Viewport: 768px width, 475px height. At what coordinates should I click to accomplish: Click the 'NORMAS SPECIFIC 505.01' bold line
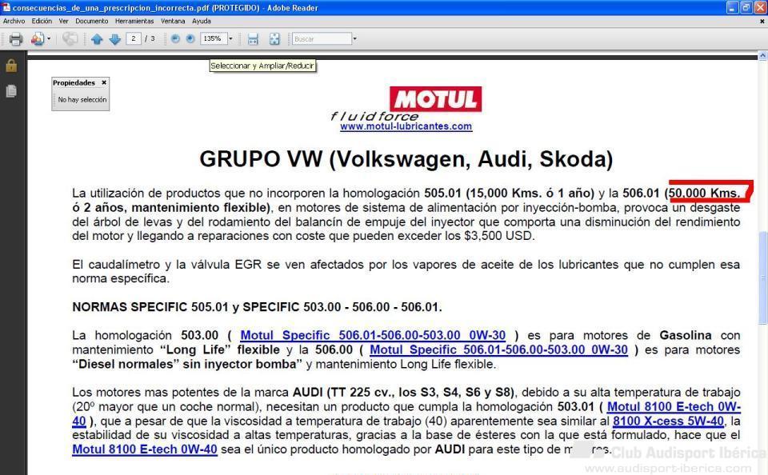coord(257,307)
